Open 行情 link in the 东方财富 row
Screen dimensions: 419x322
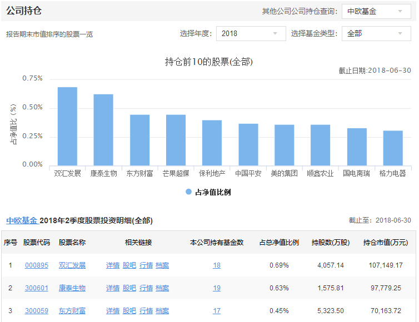pyautogui.click(x=146, y=311)
